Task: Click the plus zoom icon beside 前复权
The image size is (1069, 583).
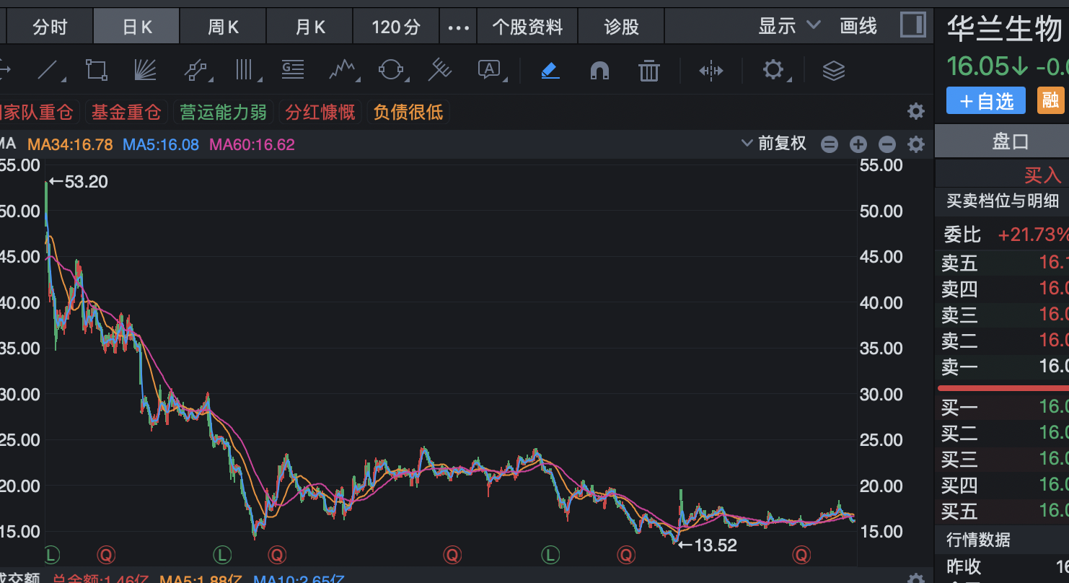Action: [858, 144]
